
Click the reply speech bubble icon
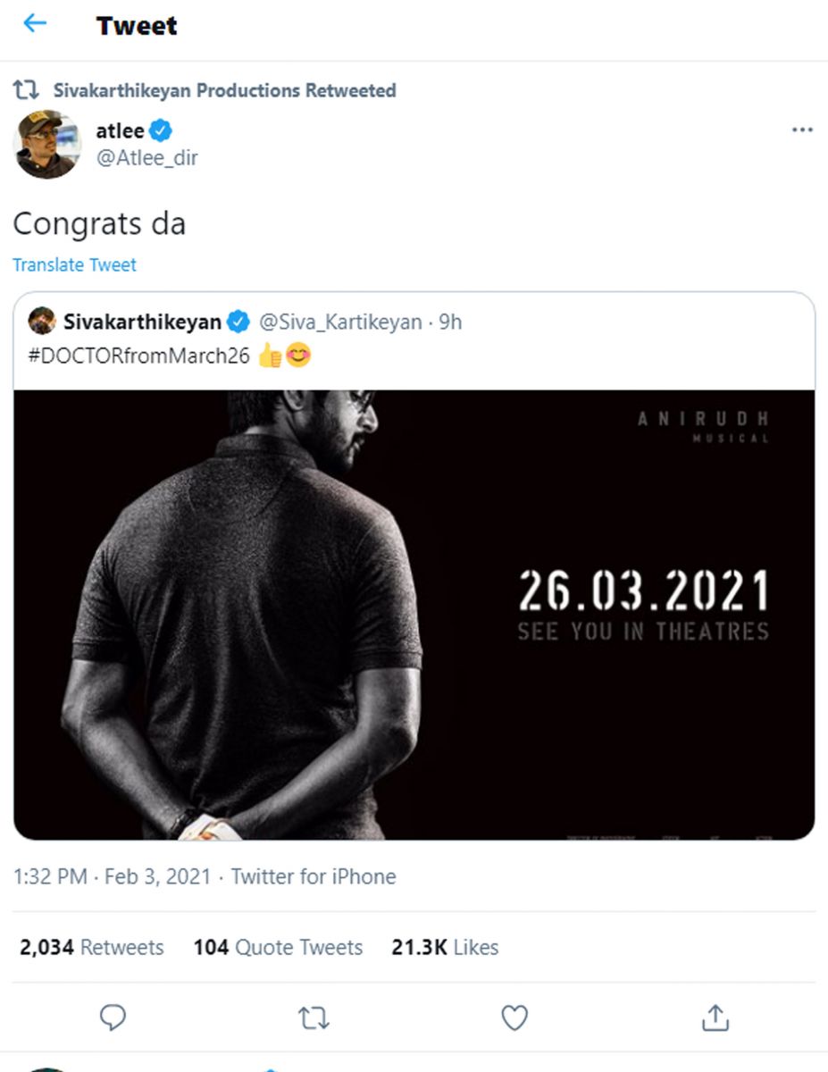tap(113, 1018)
